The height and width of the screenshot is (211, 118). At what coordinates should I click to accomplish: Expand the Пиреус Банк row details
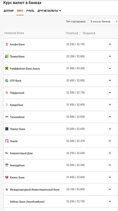(110, 129)
